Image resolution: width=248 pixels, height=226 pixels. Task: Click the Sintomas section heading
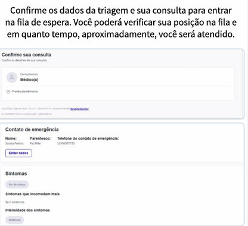point(16,174)
